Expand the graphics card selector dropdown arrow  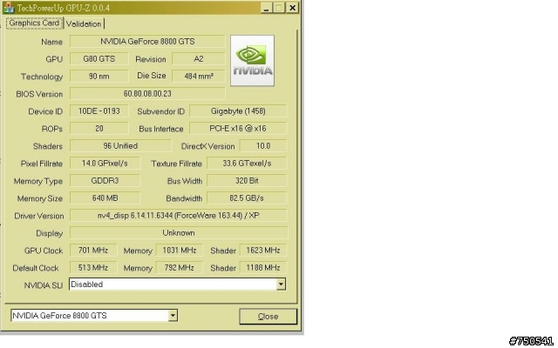click(x=173, y=315)
